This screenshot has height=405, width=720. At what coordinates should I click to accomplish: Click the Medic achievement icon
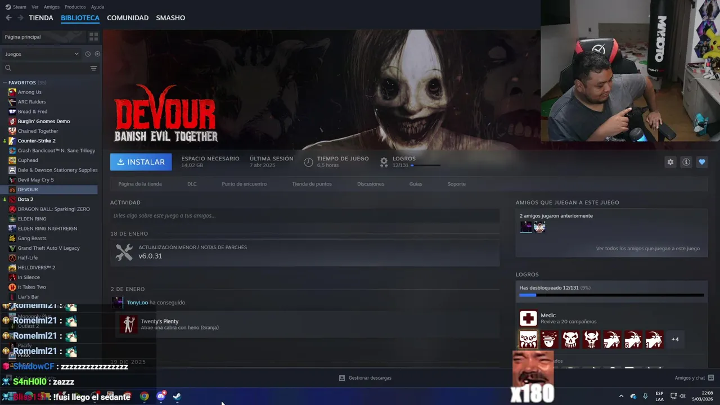528,319
